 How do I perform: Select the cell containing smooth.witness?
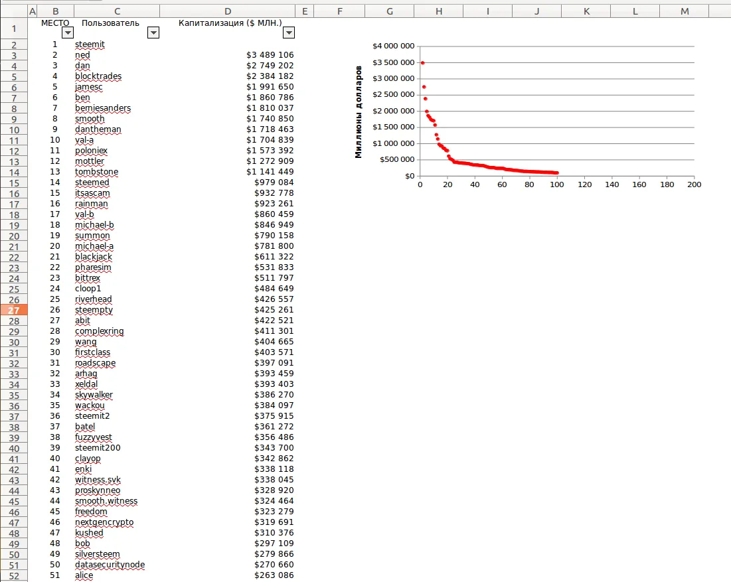pyautogui.click(x=106, y=501)
